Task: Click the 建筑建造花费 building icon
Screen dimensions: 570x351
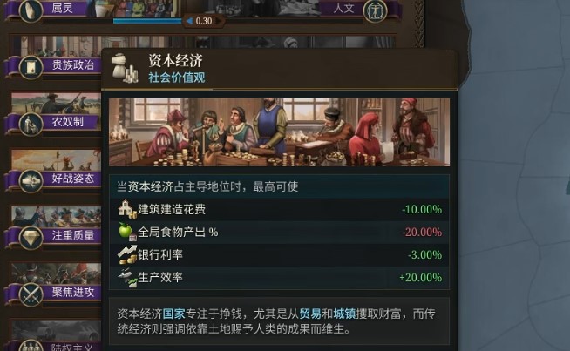Action: pos(127,209)
